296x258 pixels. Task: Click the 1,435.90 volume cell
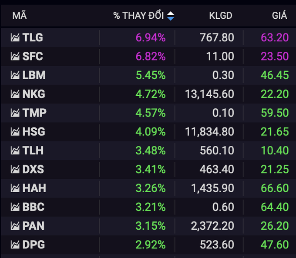coord(212,188)
